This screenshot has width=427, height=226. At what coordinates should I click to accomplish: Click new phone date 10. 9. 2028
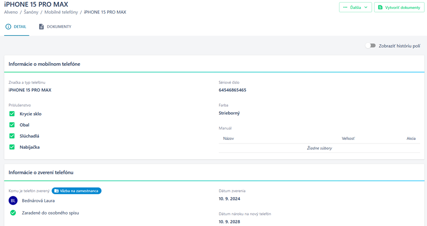[x=229, y=221]
